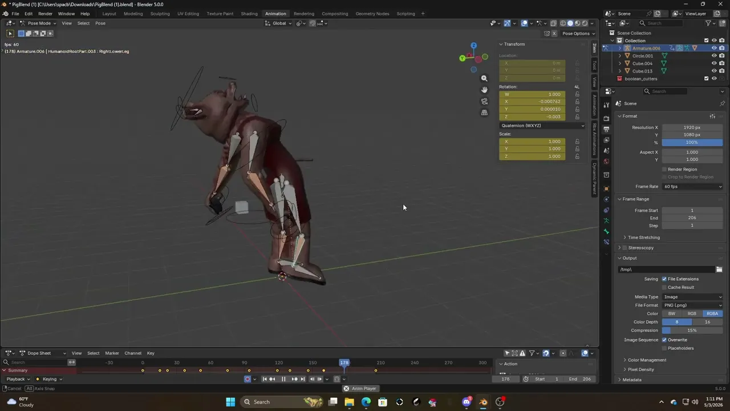Open the Quaternion (WXYZ) rotation mode dropdown
Screen dimensions: 730x411
coord(542,126)
